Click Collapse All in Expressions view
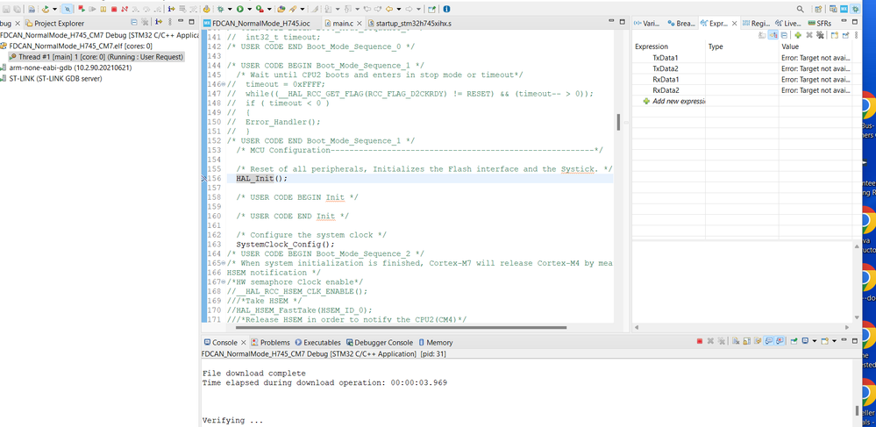This screenshot has height=427, width=876. pyautogui.click(x=784, y=35)
